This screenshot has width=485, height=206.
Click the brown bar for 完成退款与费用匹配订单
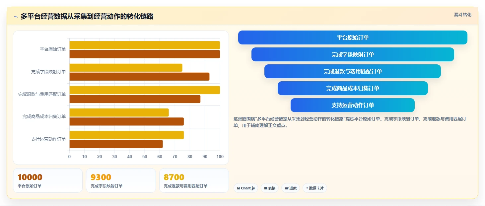pyautogui.click(x=135, y=99)
